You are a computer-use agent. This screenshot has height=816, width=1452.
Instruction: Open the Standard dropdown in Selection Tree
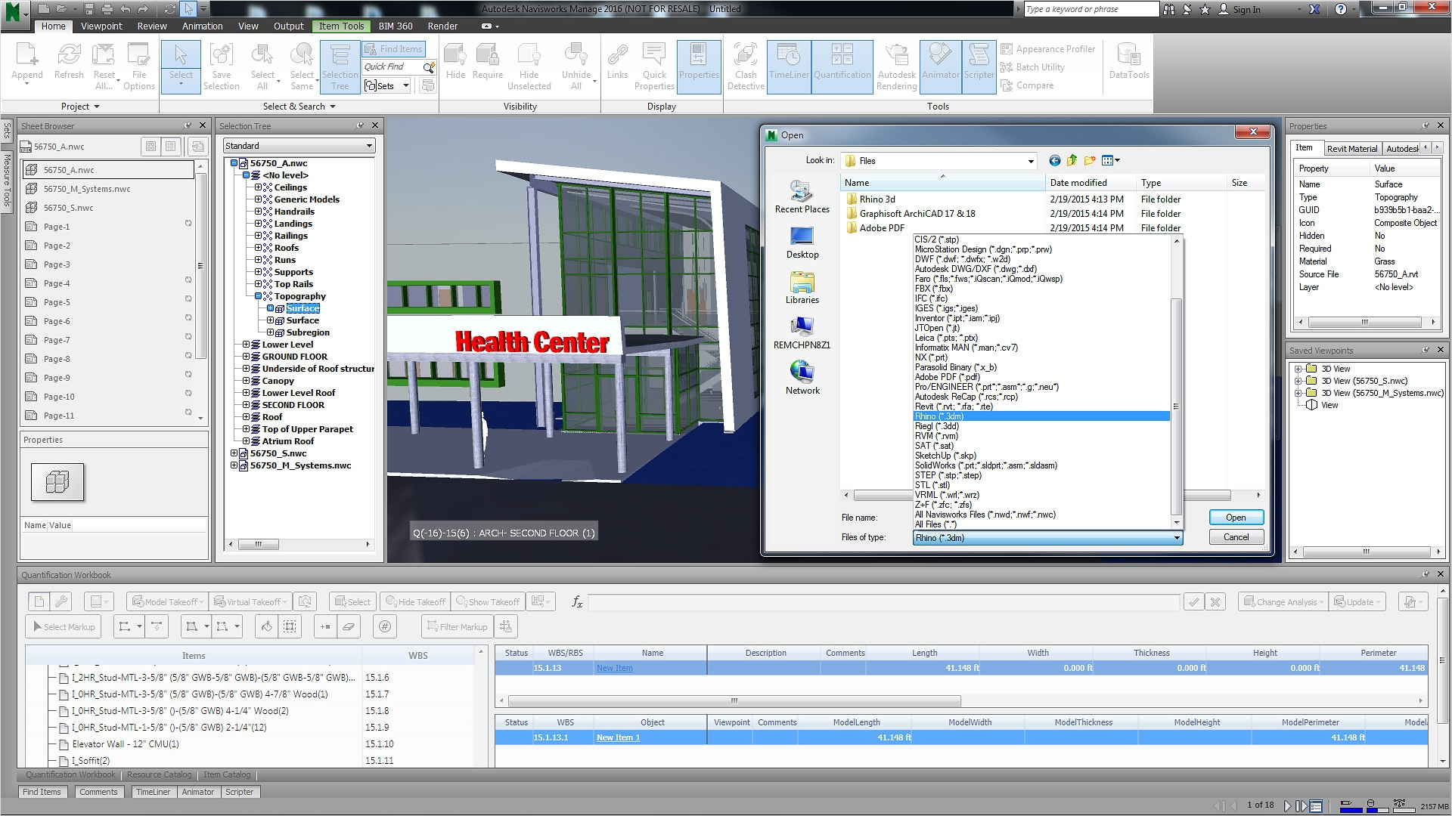(x=299, y=146)
